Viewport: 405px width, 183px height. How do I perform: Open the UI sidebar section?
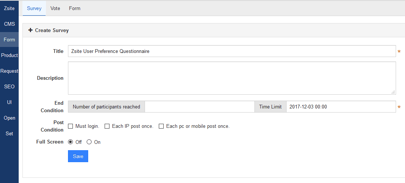(x=9, y=102)
